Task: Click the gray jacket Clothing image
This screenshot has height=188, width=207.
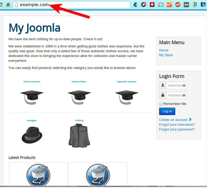Action: click(79, 136)
